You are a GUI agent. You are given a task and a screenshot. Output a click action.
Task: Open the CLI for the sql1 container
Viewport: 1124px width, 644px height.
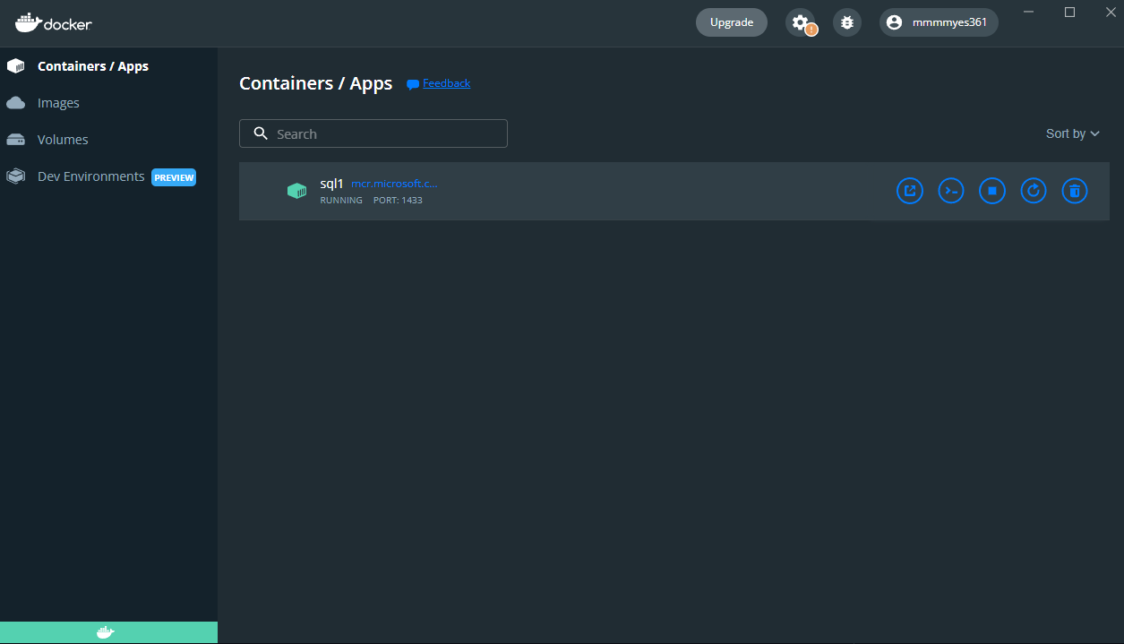950,191
